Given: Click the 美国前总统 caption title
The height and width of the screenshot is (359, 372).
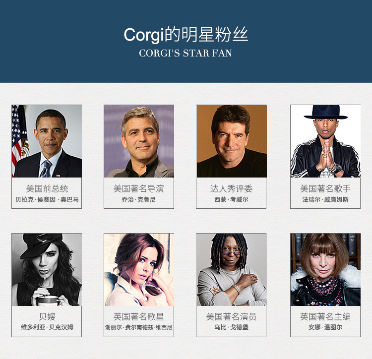Looking at the screenshot, I should tap(47, 189).
